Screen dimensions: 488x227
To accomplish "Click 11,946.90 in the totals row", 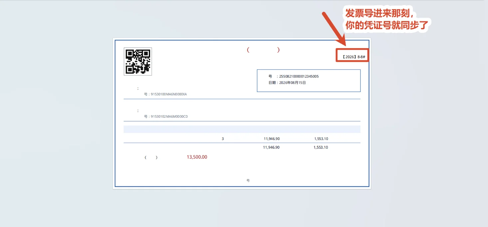I will point(271,147).
